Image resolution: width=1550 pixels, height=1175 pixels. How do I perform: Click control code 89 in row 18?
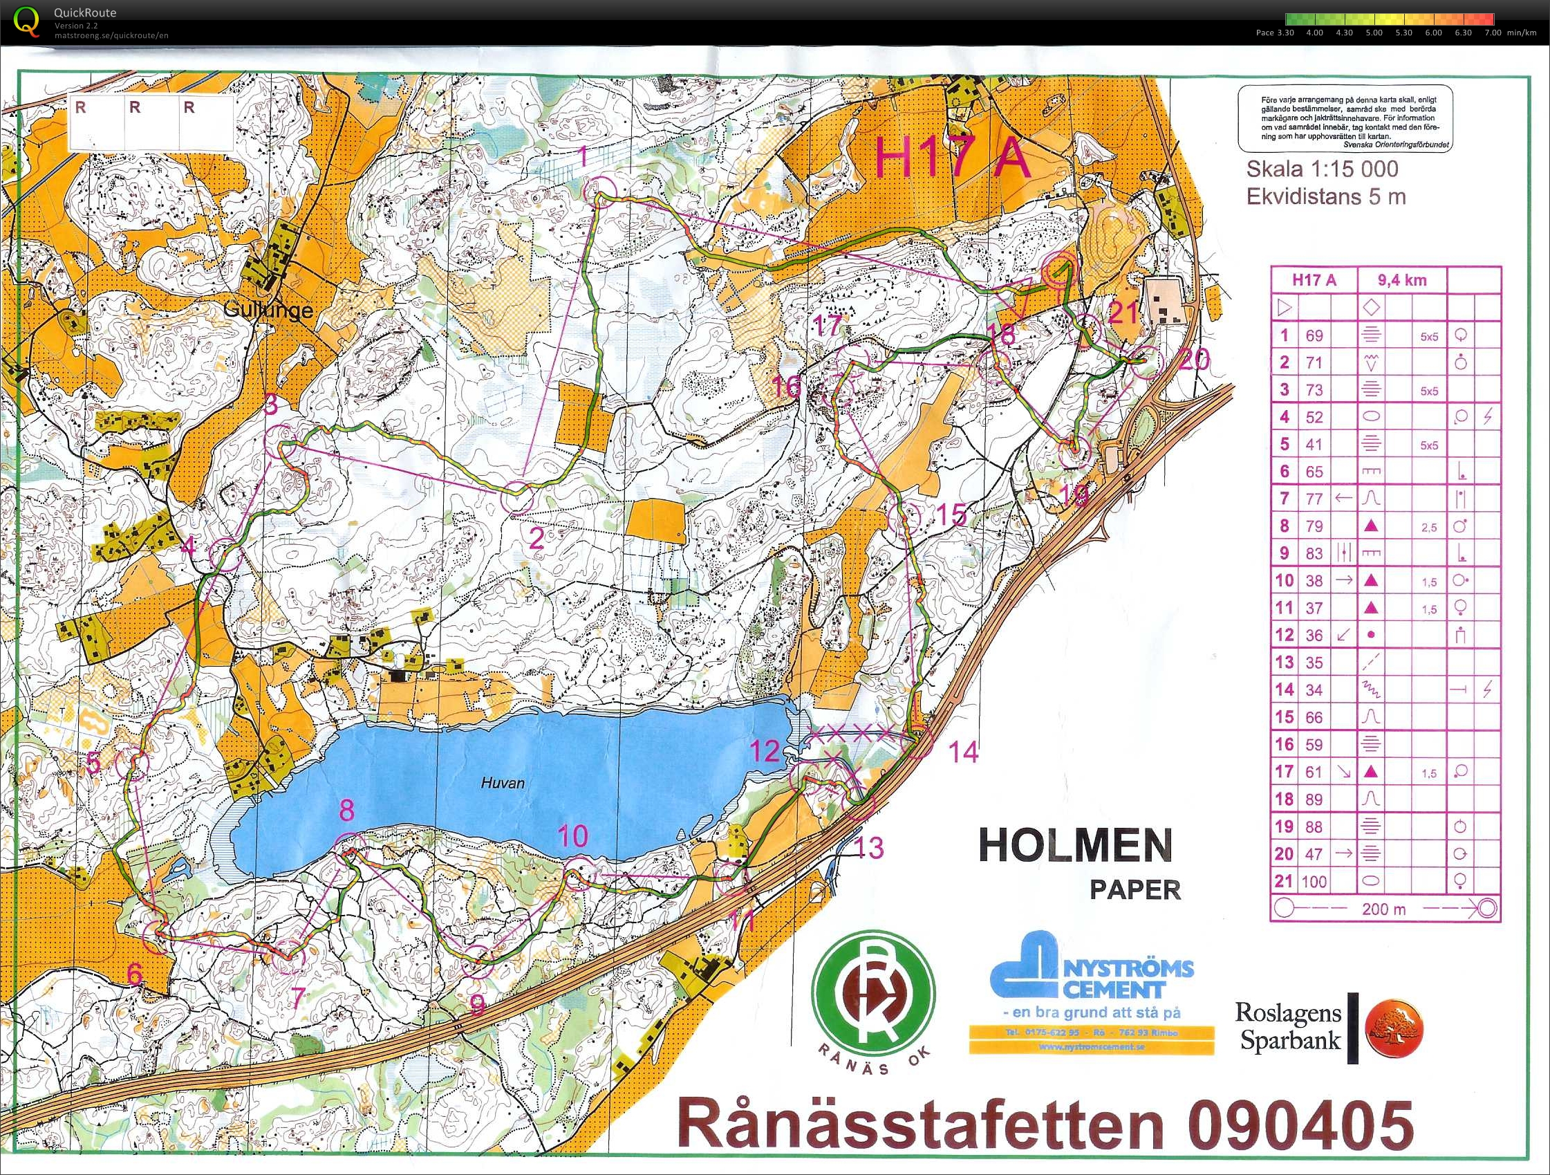pyautogui.click(x=1314, y=799)
